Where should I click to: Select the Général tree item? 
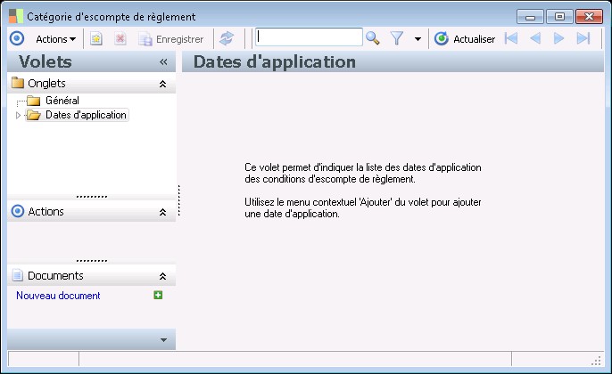(62, 101)
